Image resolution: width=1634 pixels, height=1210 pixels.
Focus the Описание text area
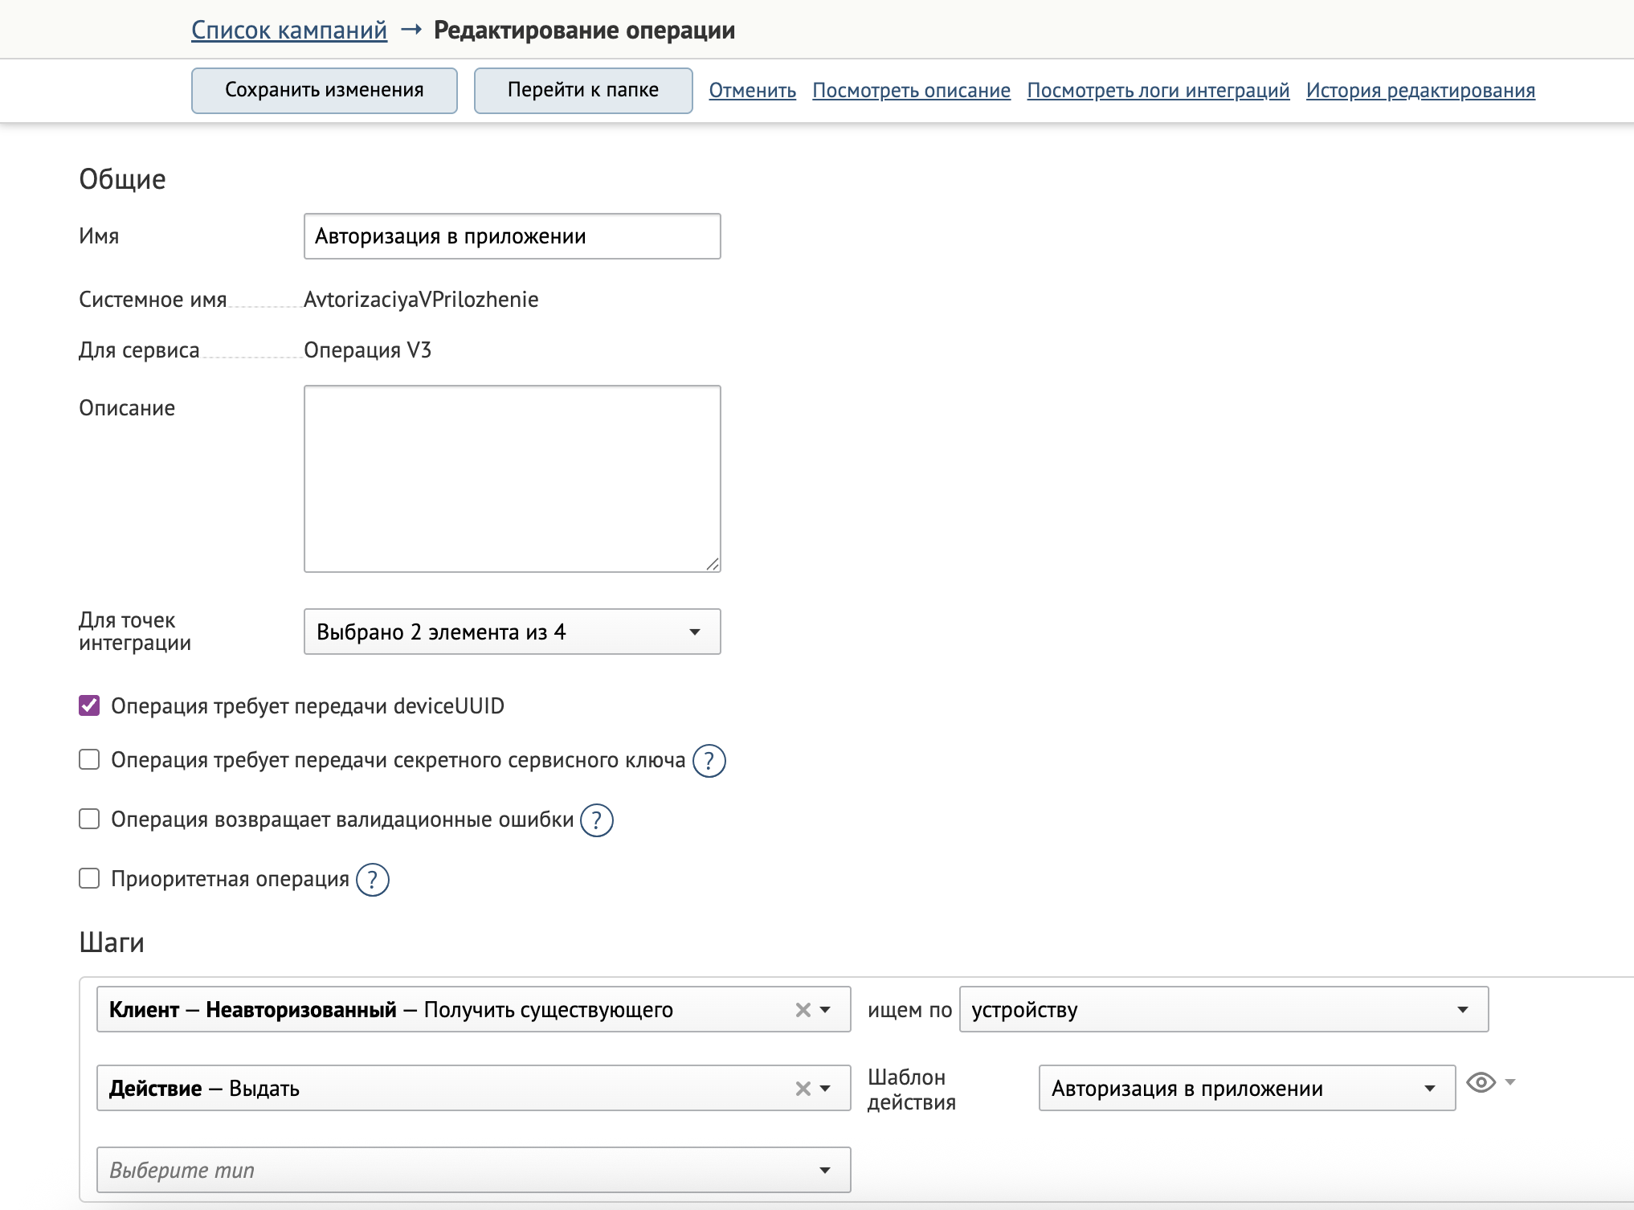512,479
